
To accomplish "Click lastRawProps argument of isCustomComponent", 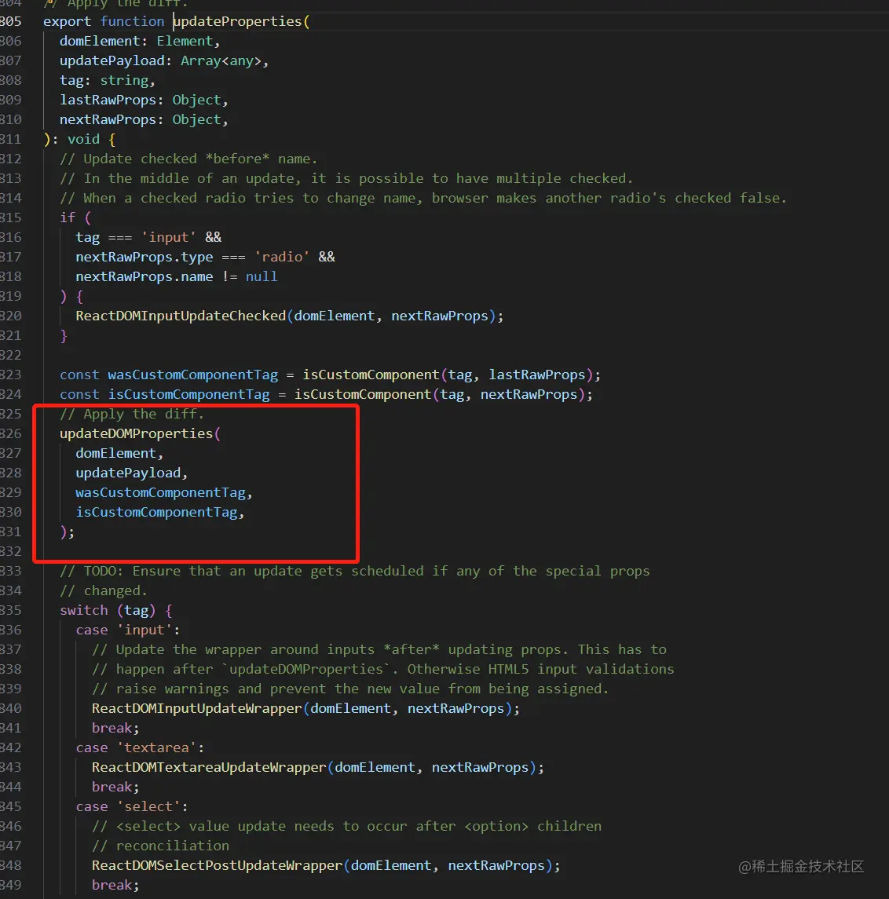I will tap(537, 375).
